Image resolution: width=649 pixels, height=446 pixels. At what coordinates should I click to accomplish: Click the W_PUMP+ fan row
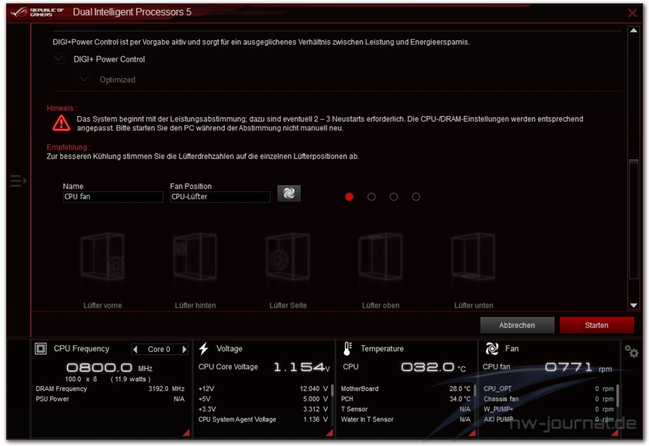pos(548,409)
